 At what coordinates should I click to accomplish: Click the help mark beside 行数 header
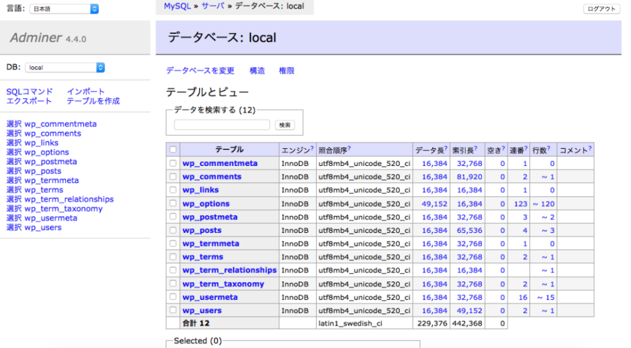tap(548, 148)
